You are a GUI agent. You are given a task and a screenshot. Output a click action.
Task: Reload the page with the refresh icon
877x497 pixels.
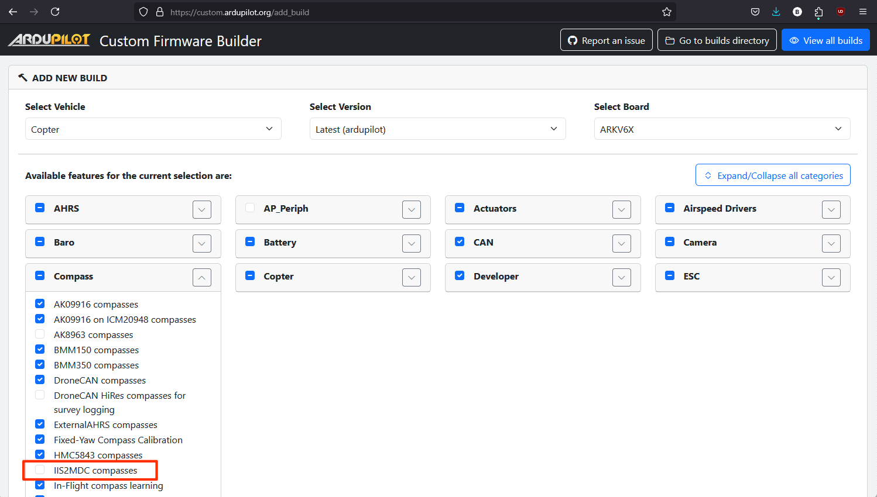click(55, 12)
